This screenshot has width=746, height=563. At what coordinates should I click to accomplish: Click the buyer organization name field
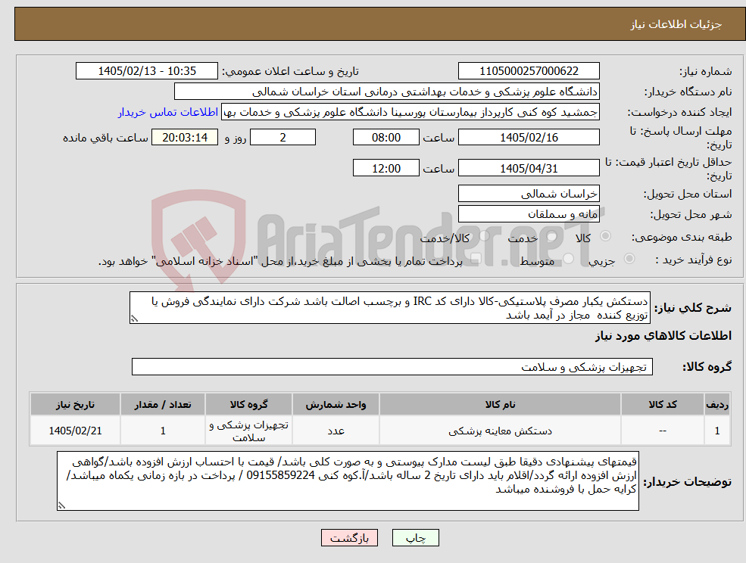coord(386,92)
